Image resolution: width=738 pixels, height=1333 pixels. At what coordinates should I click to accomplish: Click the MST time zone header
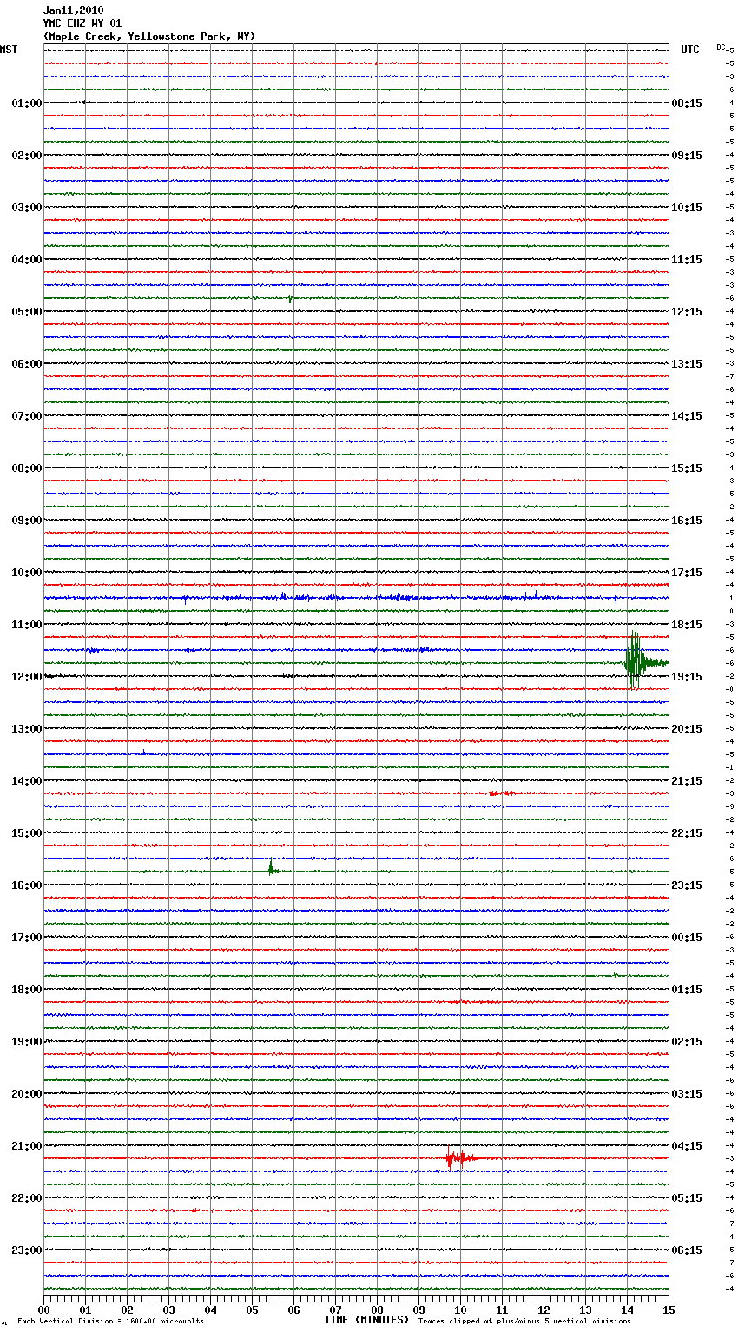pyautogui.click(x=9, y=50)
